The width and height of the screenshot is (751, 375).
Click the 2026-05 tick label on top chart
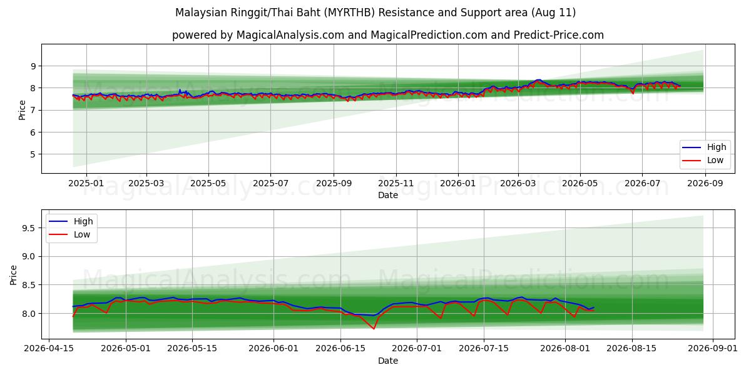click(x=580, y=184)
